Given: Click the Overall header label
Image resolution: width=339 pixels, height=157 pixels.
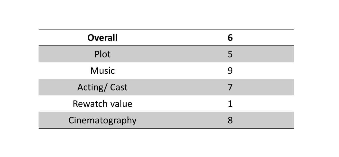Looking at the screenshot, I should click(x=102, y=38).
